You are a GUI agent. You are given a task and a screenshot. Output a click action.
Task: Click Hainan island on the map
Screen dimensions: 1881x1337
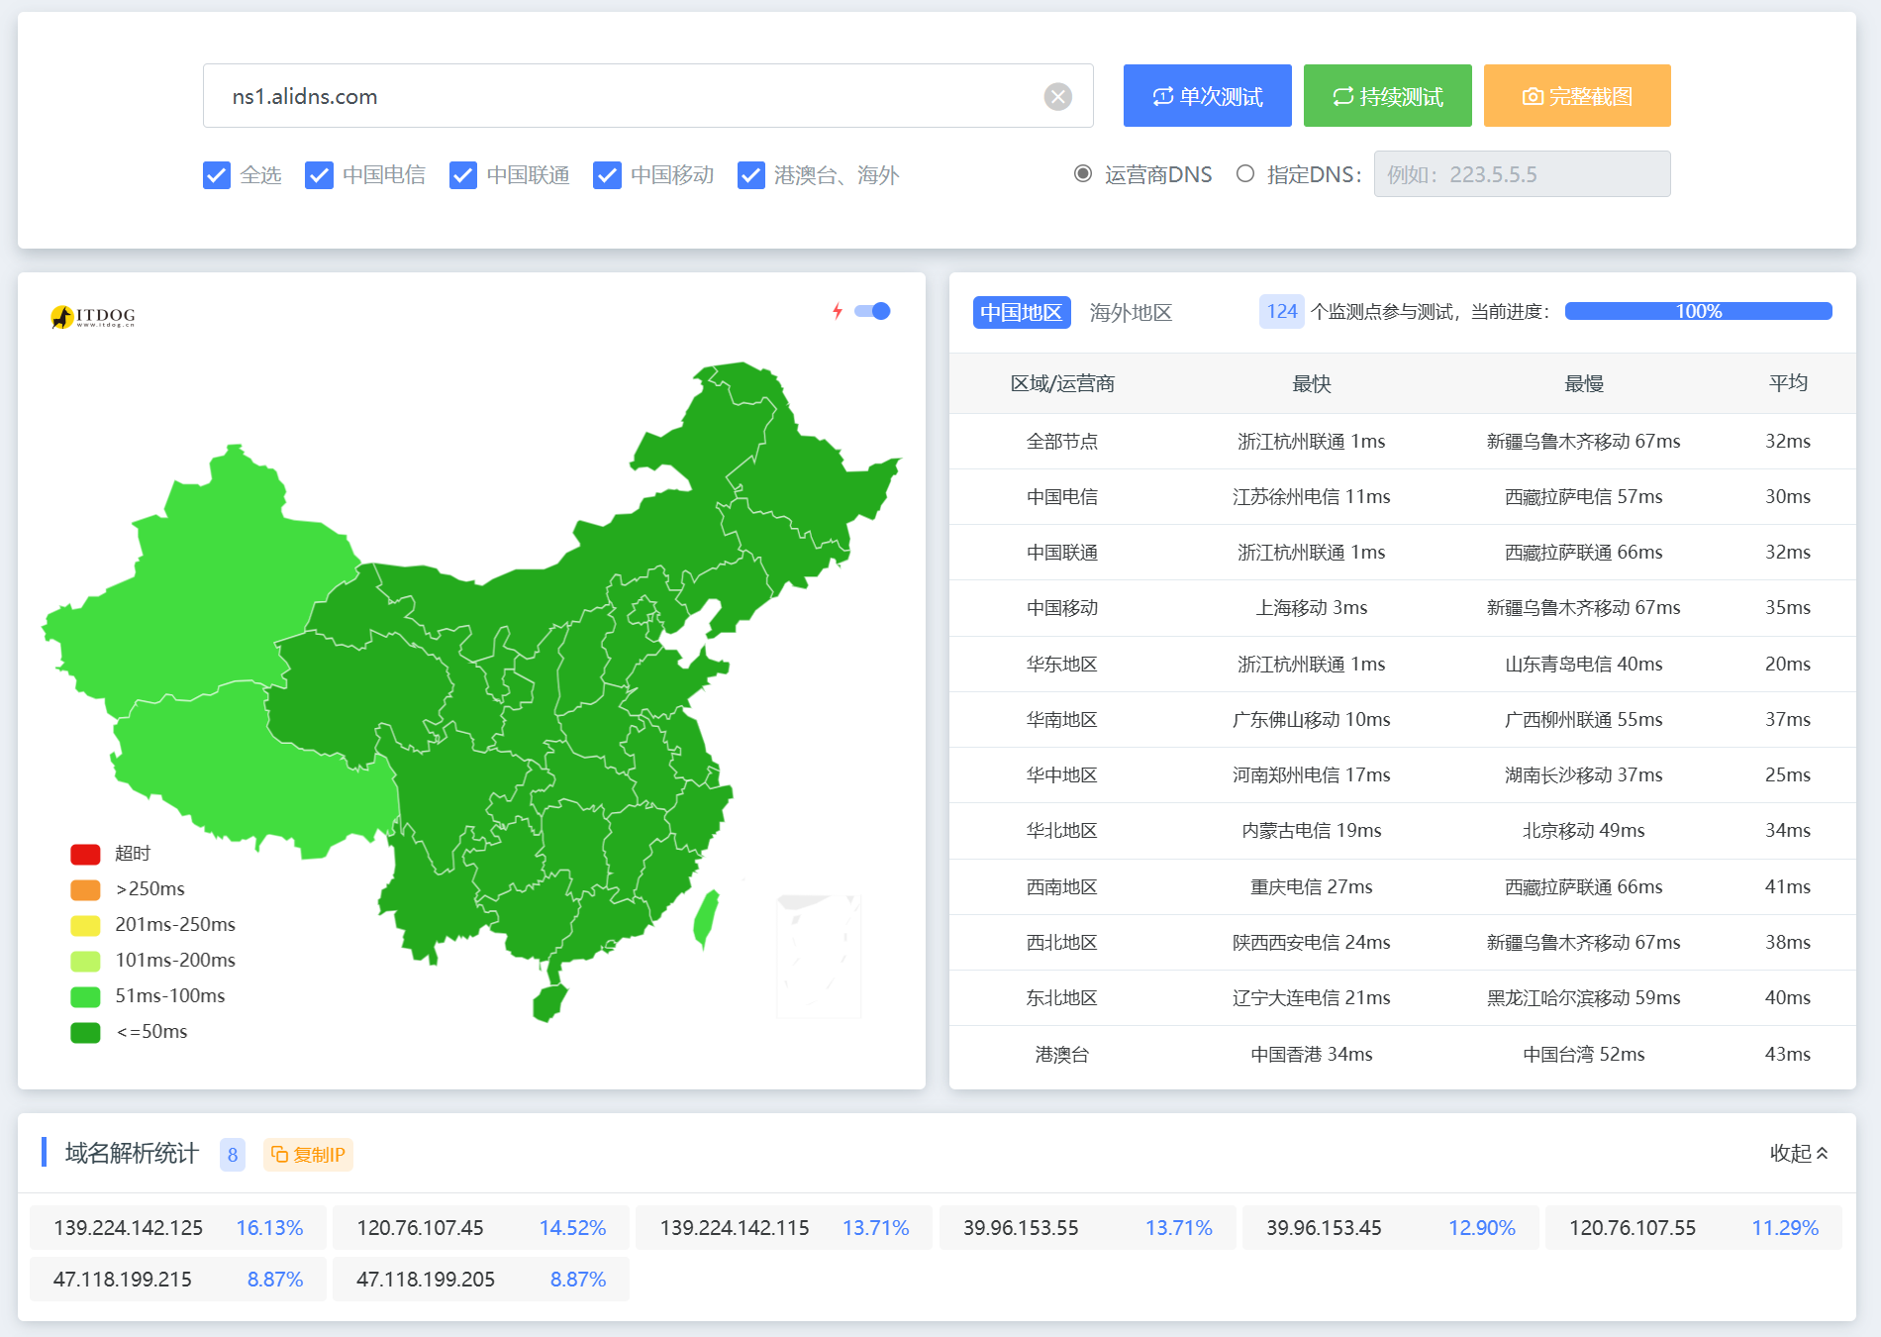point(549,1002)
